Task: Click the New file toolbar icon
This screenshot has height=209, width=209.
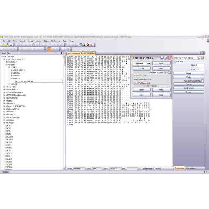Action: tap(3, 45)
